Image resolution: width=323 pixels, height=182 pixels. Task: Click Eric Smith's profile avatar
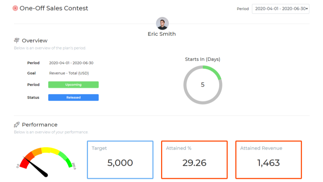(x=162, y=24)
